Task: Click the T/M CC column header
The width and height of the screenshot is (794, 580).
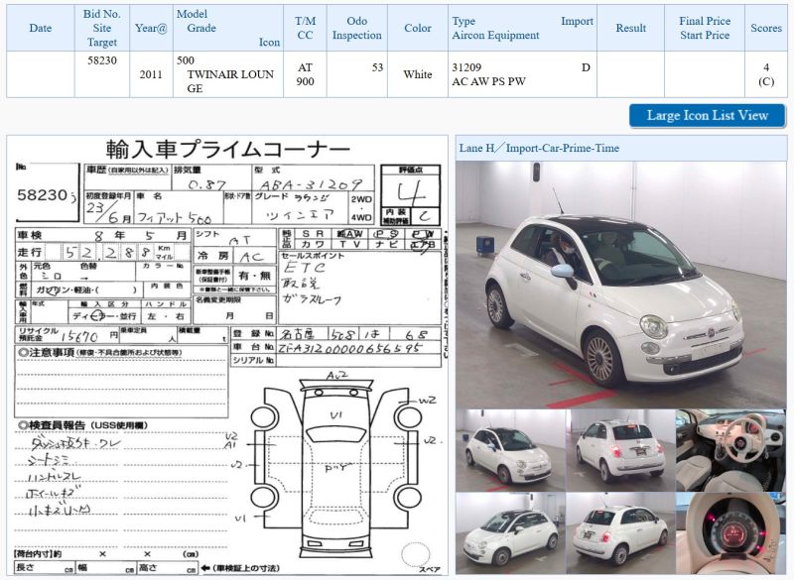Action: click(x=305, y=29)
